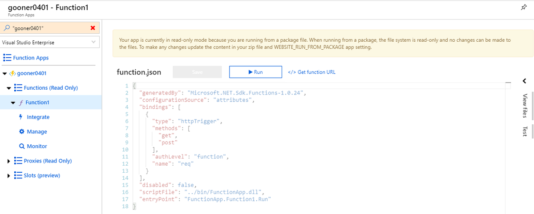Screen dimensions: 534x214
Task: Collapse the Functions (Read Only) node
Action: coord(9,88)
